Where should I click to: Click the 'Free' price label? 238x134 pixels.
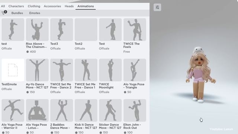pyautogui.click(x=126, y=52)
